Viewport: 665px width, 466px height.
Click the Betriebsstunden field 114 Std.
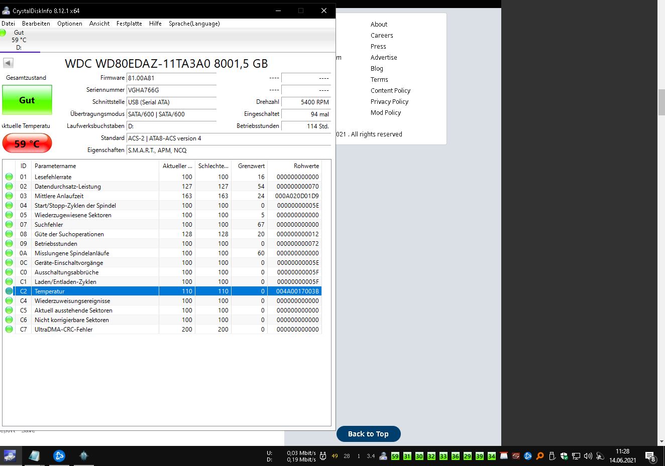pos(306,126)
